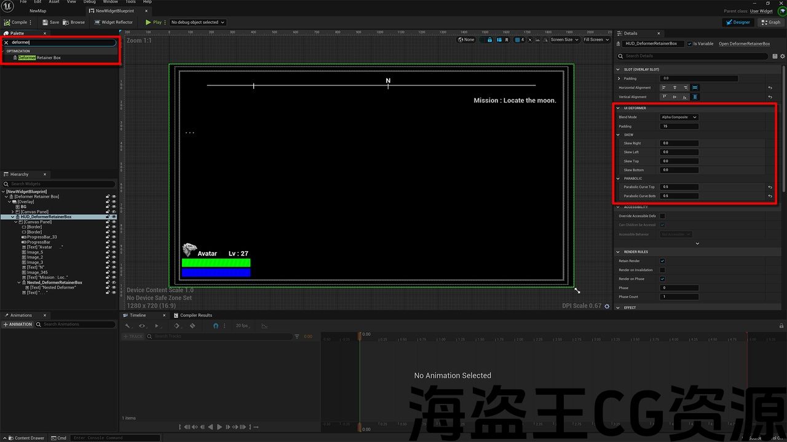The image size is (787, 442).
Task: Reset Parabolic Curve Top to default
Action: [x=770, y=187]
